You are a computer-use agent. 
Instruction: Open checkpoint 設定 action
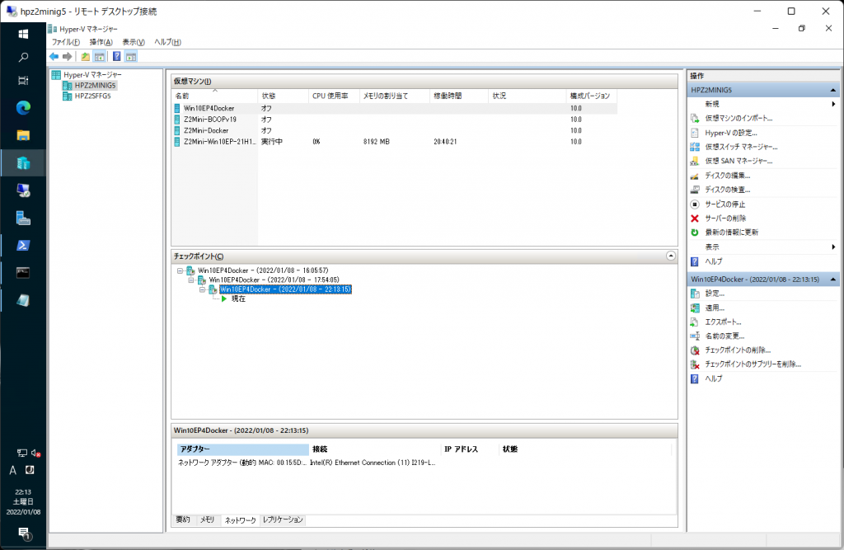pyautogui.click(x=715, y=294)
